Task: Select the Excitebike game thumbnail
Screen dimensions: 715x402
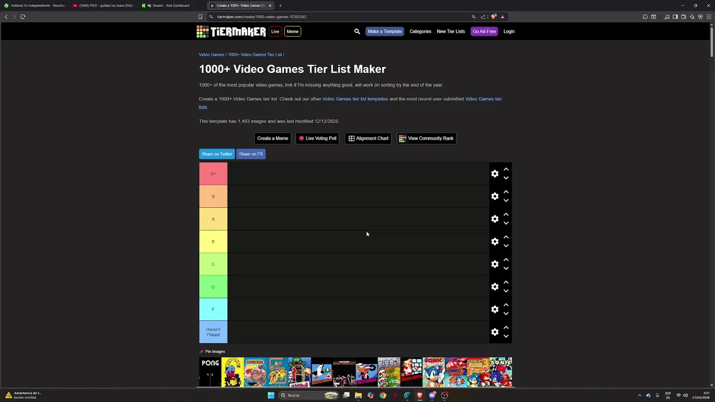Action: click(x=366, y=372)
